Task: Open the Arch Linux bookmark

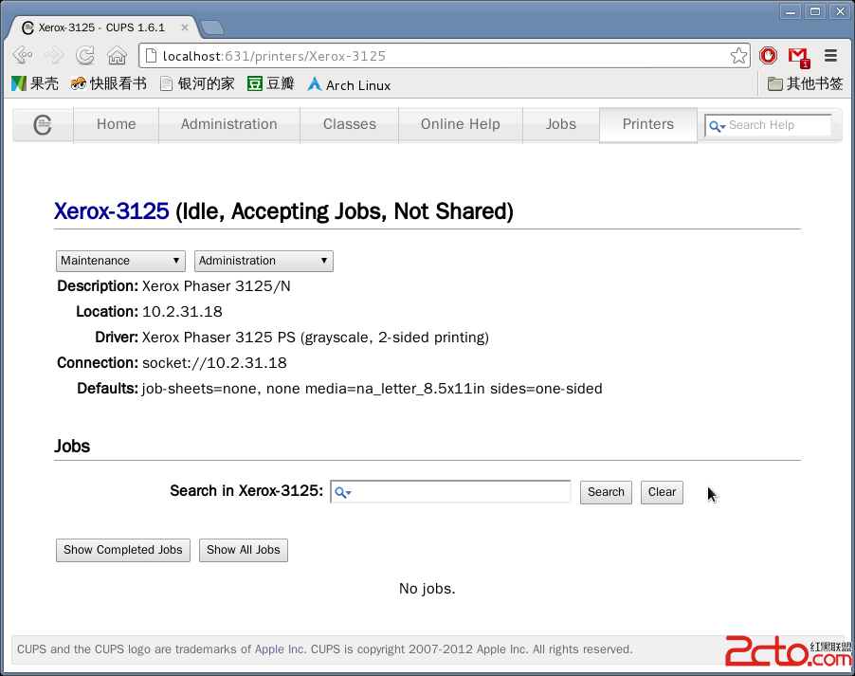Action: click(x=349, y=85)
